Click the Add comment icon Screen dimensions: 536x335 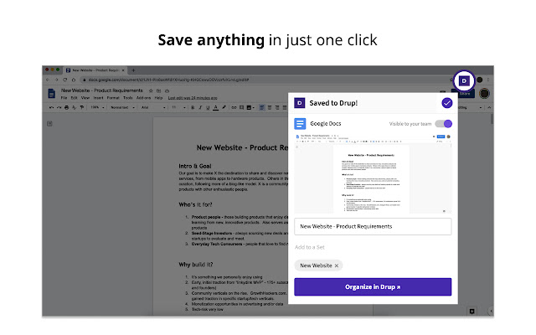click(241, 107)
